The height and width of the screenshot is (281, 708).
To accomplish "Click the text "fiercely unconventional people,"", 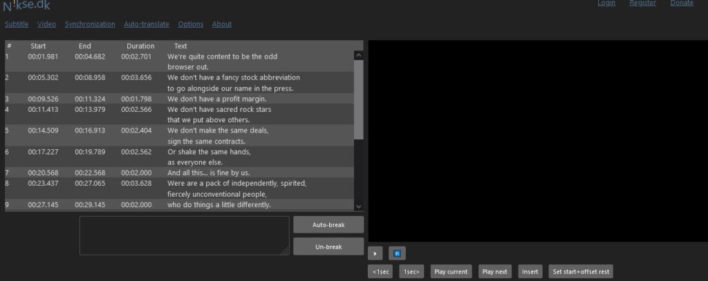I will click(217, 195).
